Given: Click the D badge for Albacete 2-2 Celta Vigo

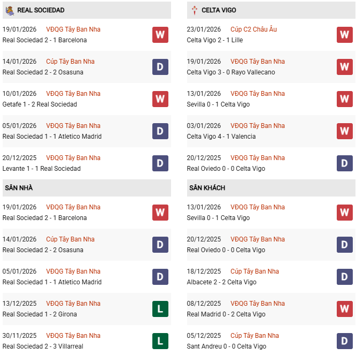Looking at the screenshot, I should tap(345, 277).
